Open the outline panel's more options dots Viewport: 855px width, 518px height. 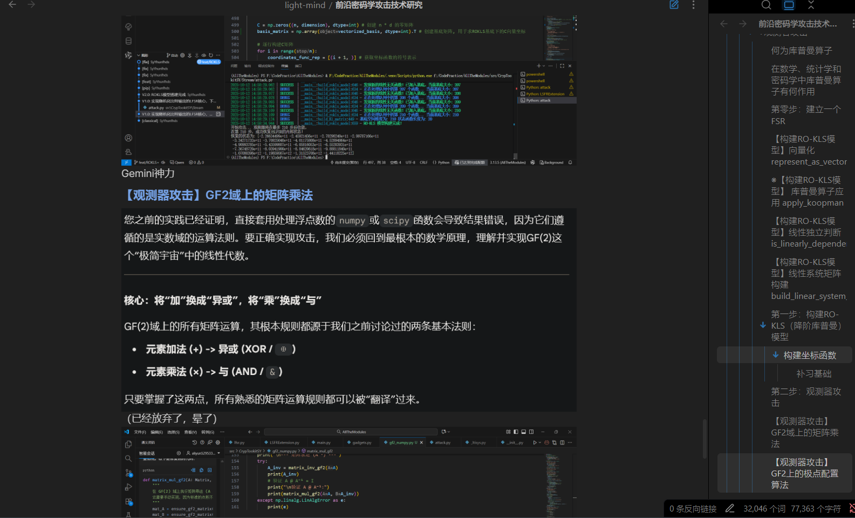(852, 24)
